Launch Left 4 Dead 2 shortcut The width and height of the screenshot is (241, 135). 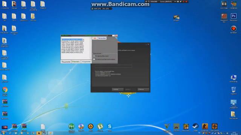pyautogui.click(x=186, y=126)
